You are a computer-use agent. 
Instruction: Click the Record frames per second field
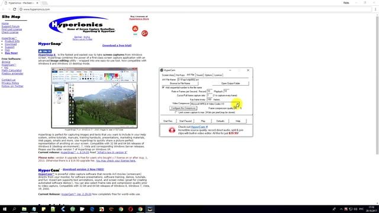pyautogui.click(x=209, y=91)
